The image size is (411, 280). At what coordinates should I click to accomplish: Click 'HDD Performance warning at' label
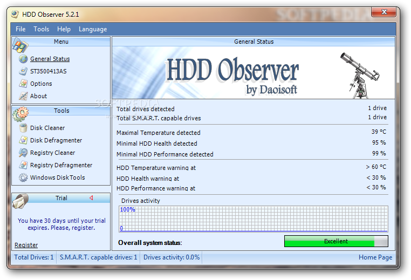coord(156,188)
